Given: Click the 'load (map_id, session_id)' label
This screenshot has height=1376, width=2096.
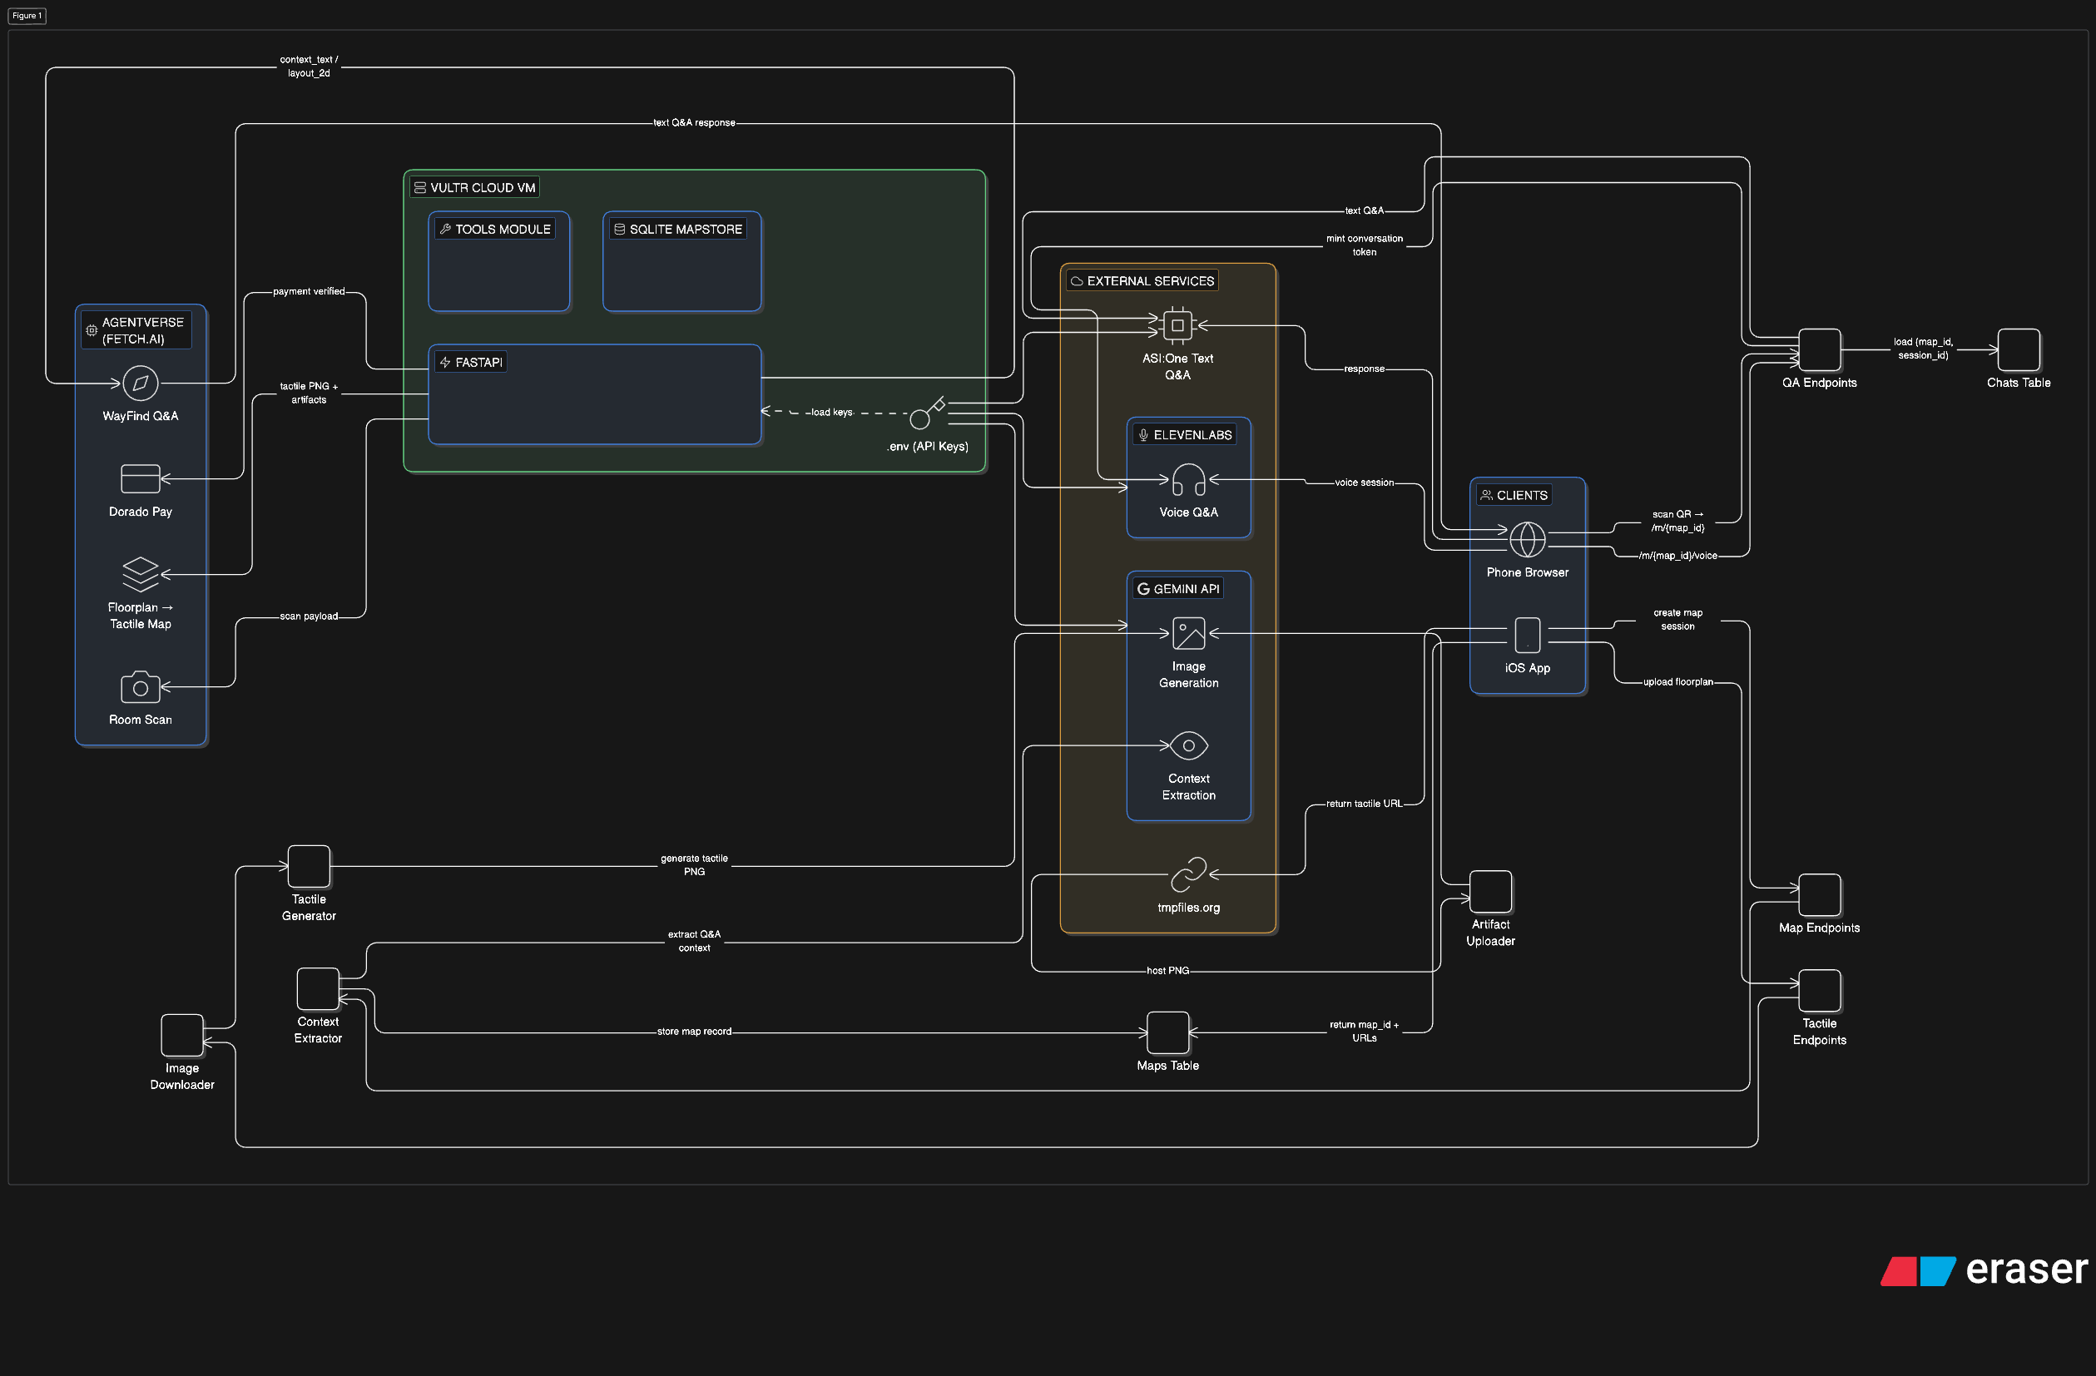Looking at the screenshot, I should [1924, 349].
